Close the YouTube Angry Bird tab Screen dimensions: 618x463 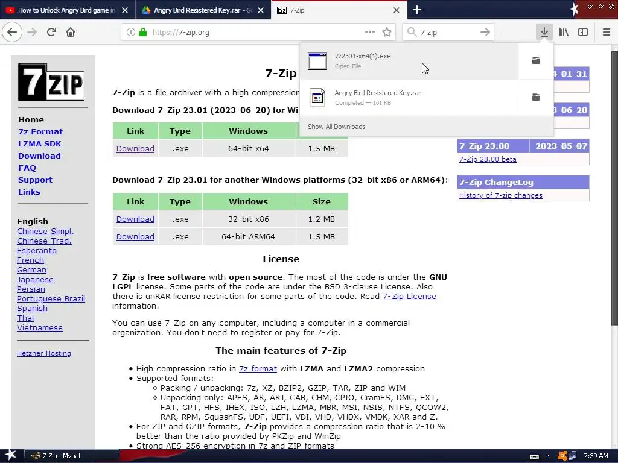[x=125, y=10]
